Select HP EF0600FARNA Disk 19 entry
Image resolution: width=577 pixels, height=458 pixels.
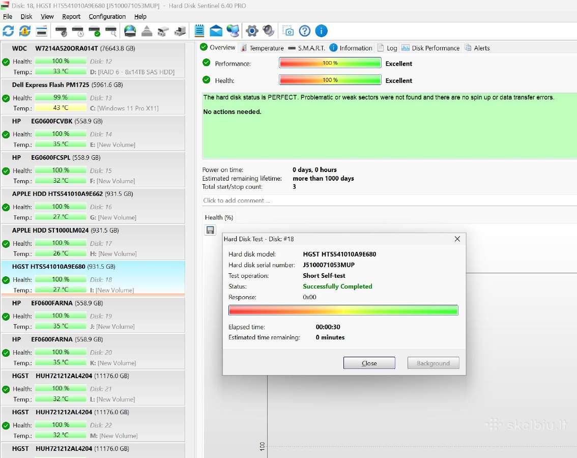click(x=93, y=315)
